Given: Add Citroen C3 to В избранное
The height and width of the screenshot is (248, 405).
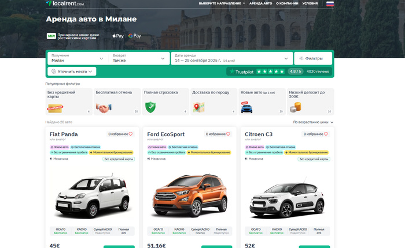Looking at the screenshot, I should pos(316,134).
